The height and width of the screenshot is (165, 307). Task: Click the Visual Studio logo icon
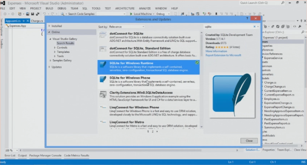click(x=3, y=3)
